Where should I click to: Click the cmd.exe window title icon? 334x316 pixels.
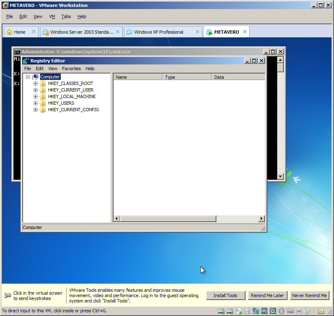pos(17,52)
